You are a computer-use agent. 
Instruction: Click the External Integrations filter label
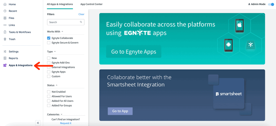pyautogui.click(x=63, y=67)
